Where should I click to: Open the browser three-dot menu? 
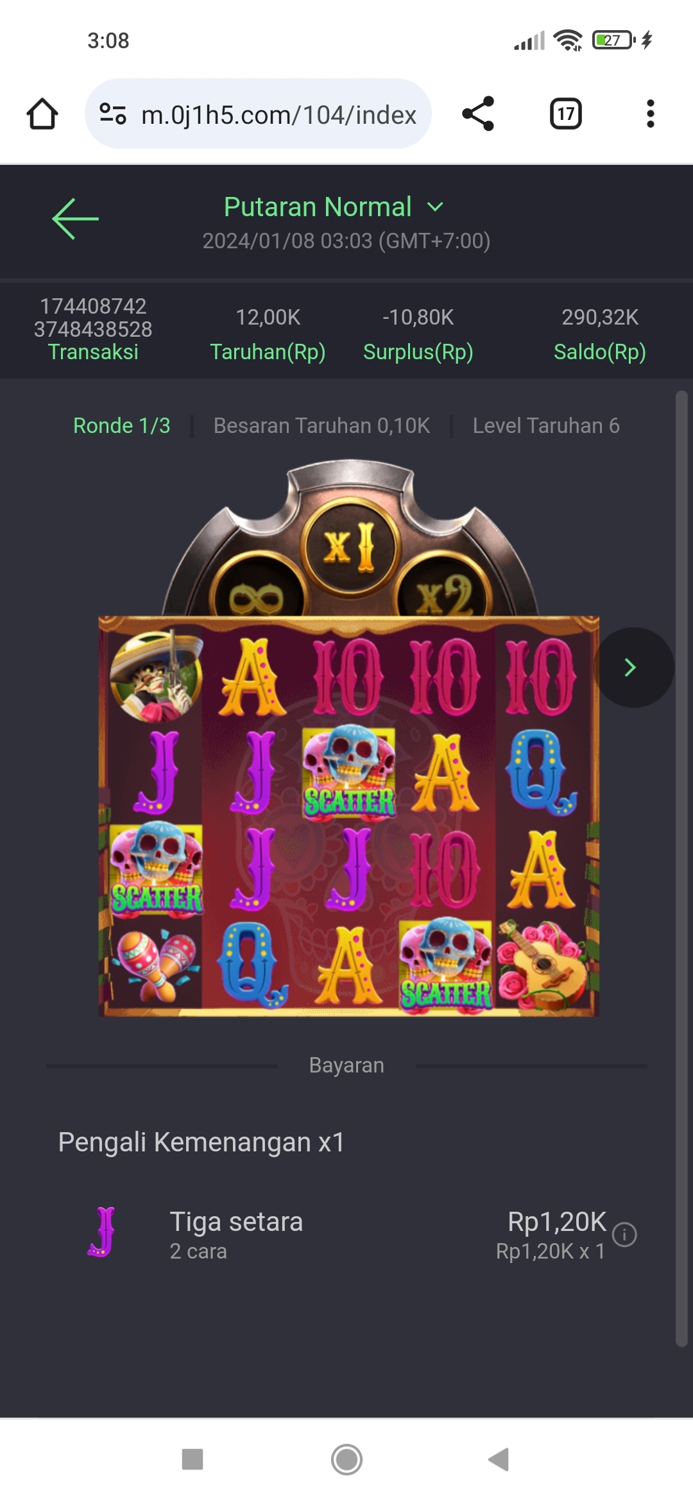pyautogui.click(x=650, y=114)
